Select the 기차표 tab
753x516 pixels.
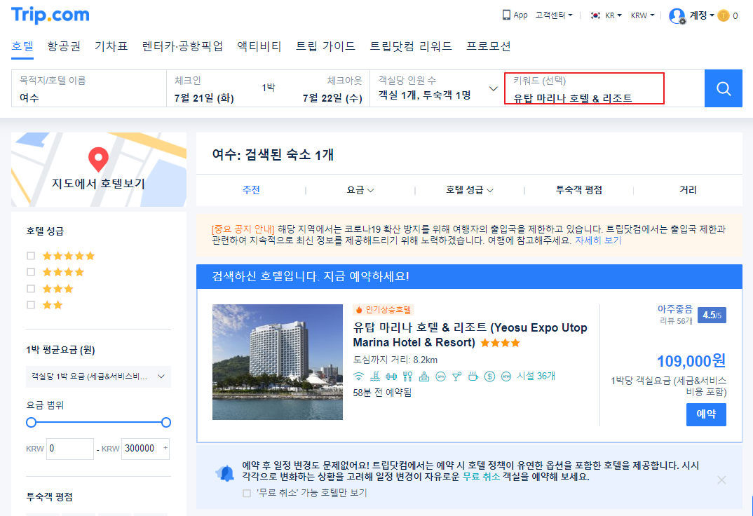click(111, 46)
